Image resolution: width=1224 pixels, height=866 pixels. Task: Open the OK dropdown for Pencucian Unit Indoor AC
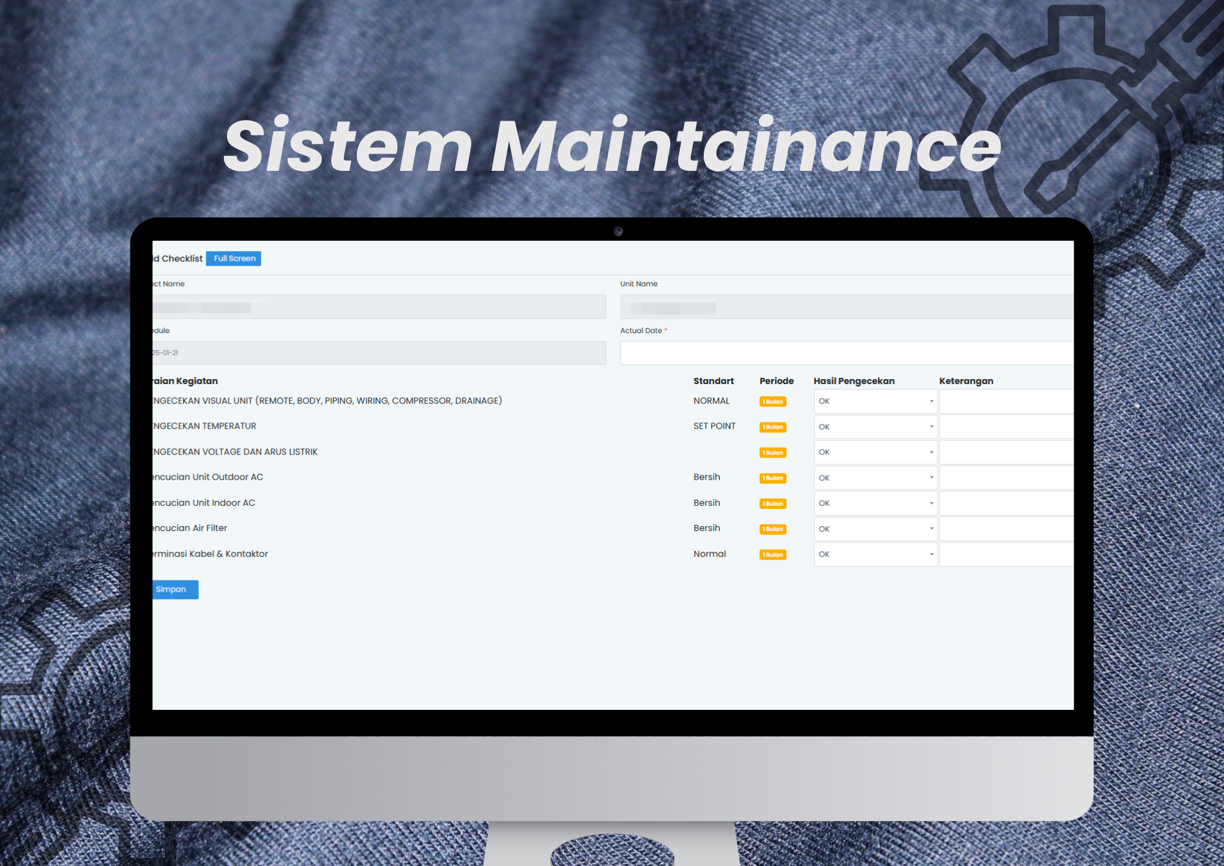(875, 503)
